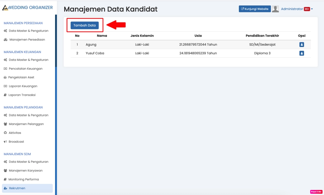
Task: Open profile icon for Yusuf Coba row
Action: tap(302, 53)
